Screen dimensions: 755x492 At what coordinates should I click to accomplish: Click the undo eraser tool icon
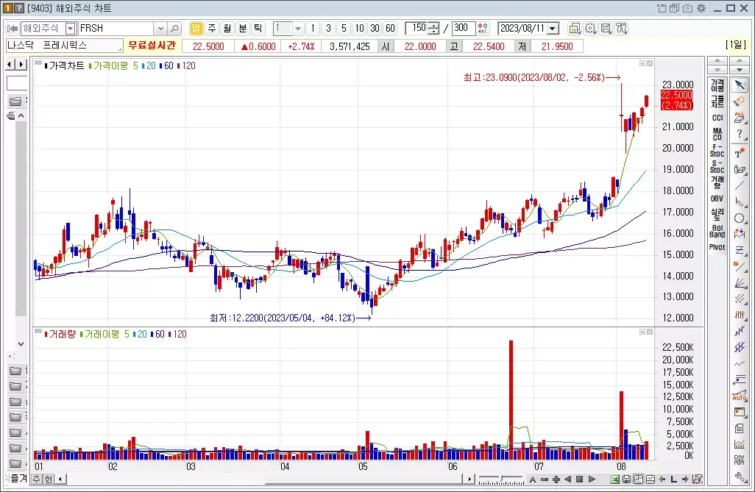click(x=740, y=101)
